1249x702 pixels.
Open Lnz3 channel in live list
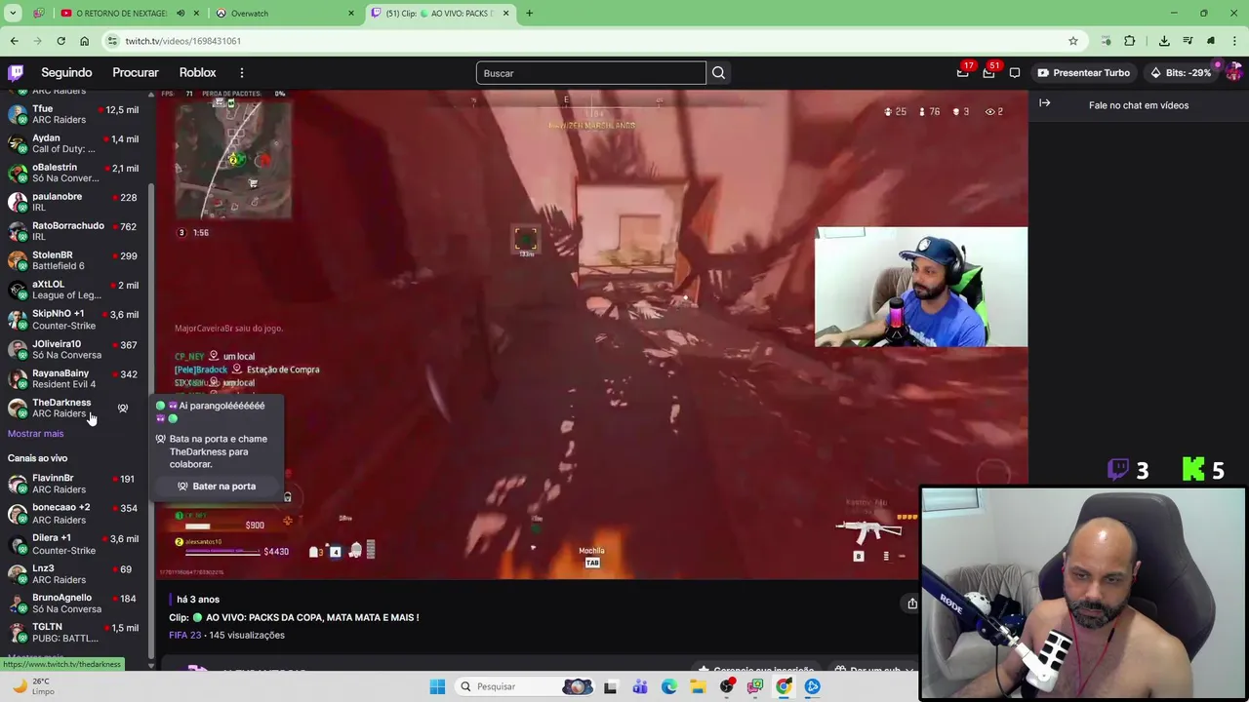tap(75, 573)
